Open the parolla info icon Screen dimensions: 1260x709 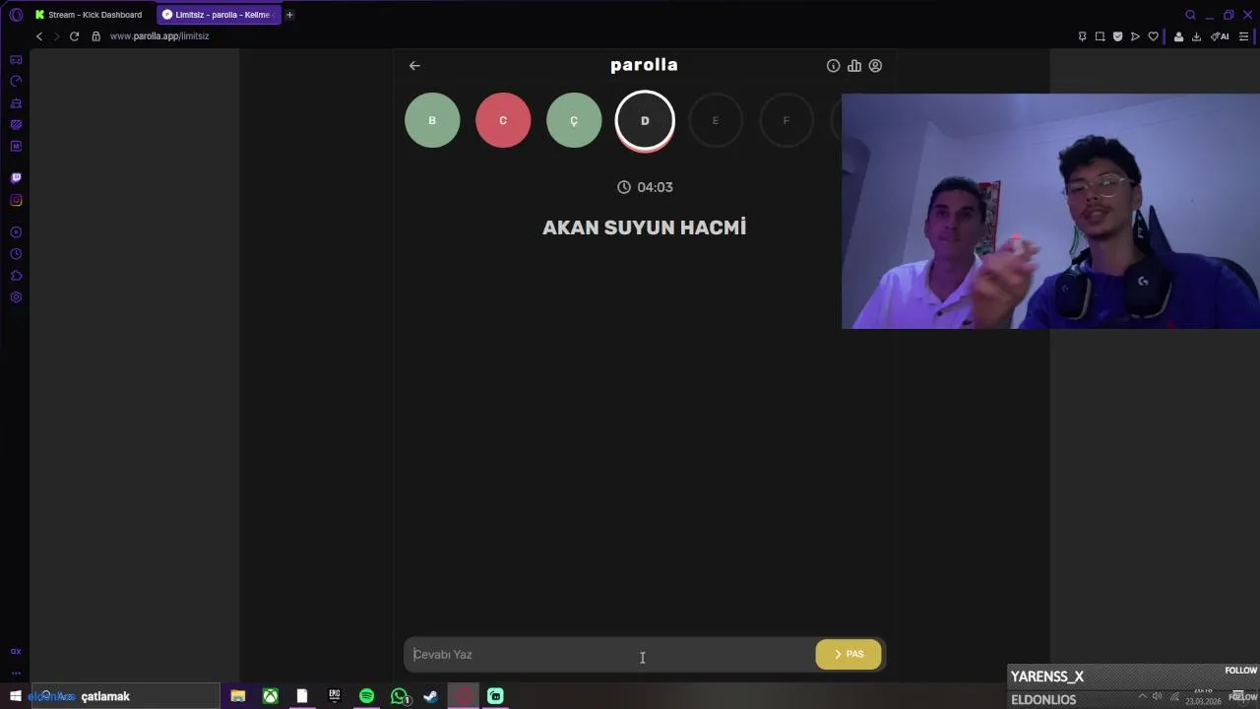click(833, 66)
